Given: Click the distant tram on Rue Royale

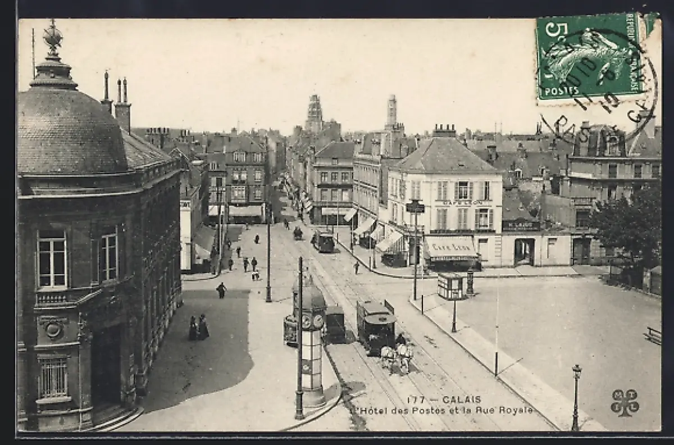Looking at the screenshot, I should (324, 241).
